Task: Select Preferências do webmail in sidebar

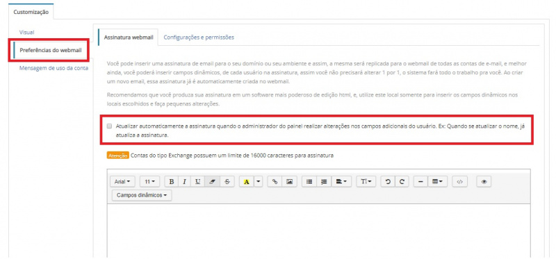Action: point(51,50)
